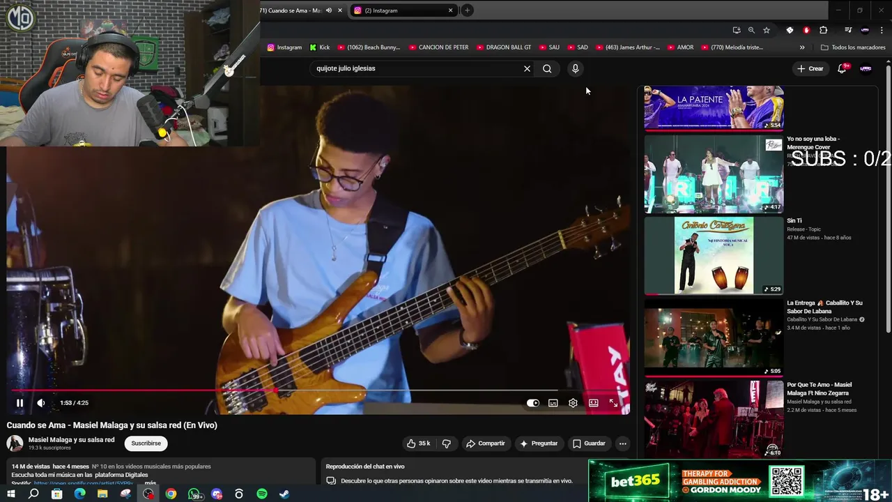Image resolution: width=892 pixels, height=502 pixels.
Task: Bookmark this page with star icon
Action: coord(767,30)
